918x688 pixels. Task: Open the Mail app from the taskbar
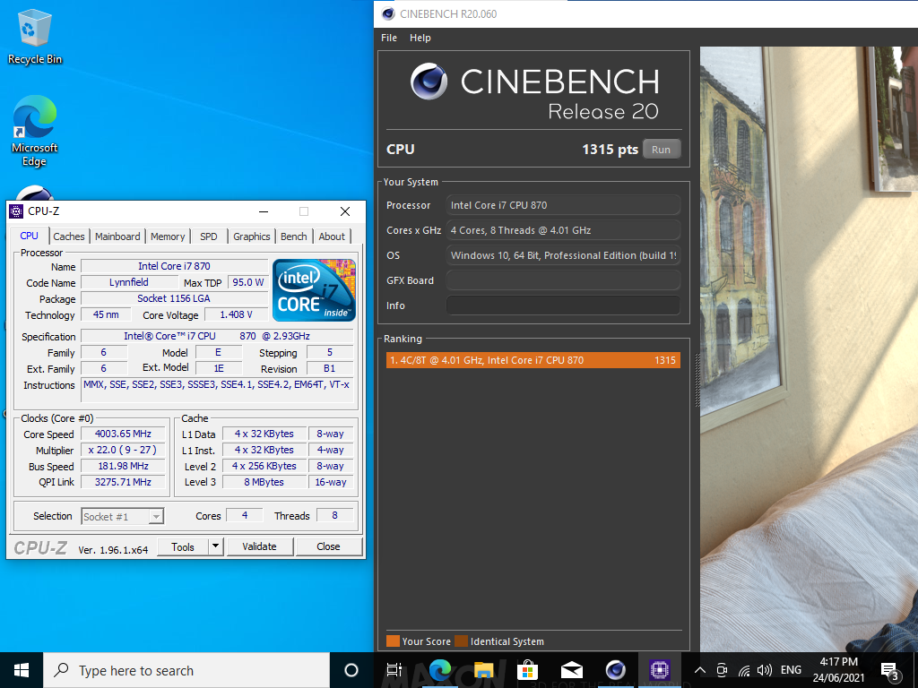tap(571, 670)
